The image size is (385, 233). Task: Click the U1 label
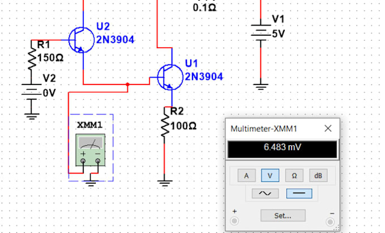point(191,63)
